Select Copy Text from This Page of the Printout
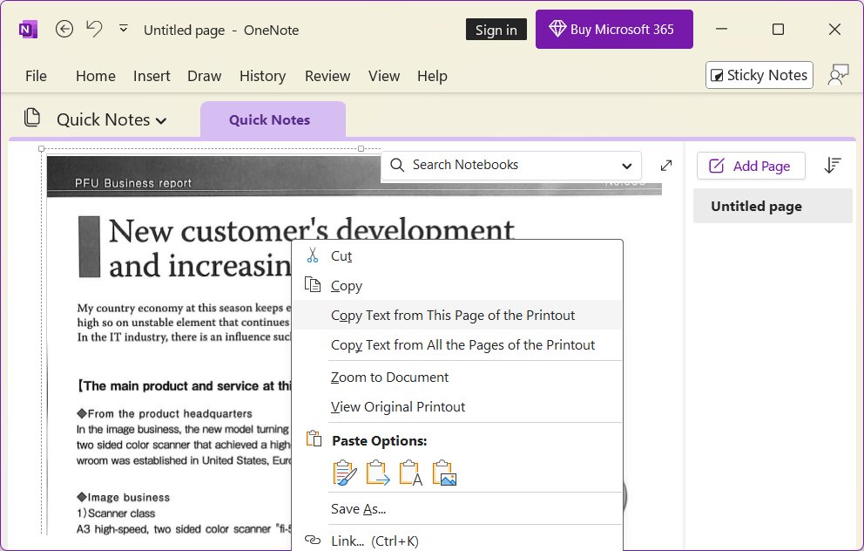The height and width of the screenshot is (551, 864). [453, 316]
